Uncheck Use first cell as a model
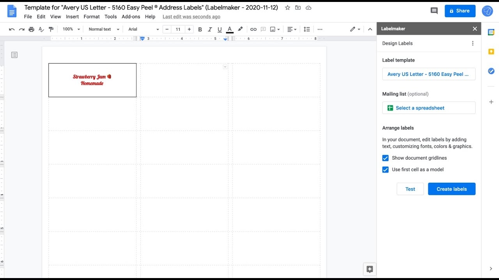The height and width of the screenshot is (280, 499). [x=386, y=170]
